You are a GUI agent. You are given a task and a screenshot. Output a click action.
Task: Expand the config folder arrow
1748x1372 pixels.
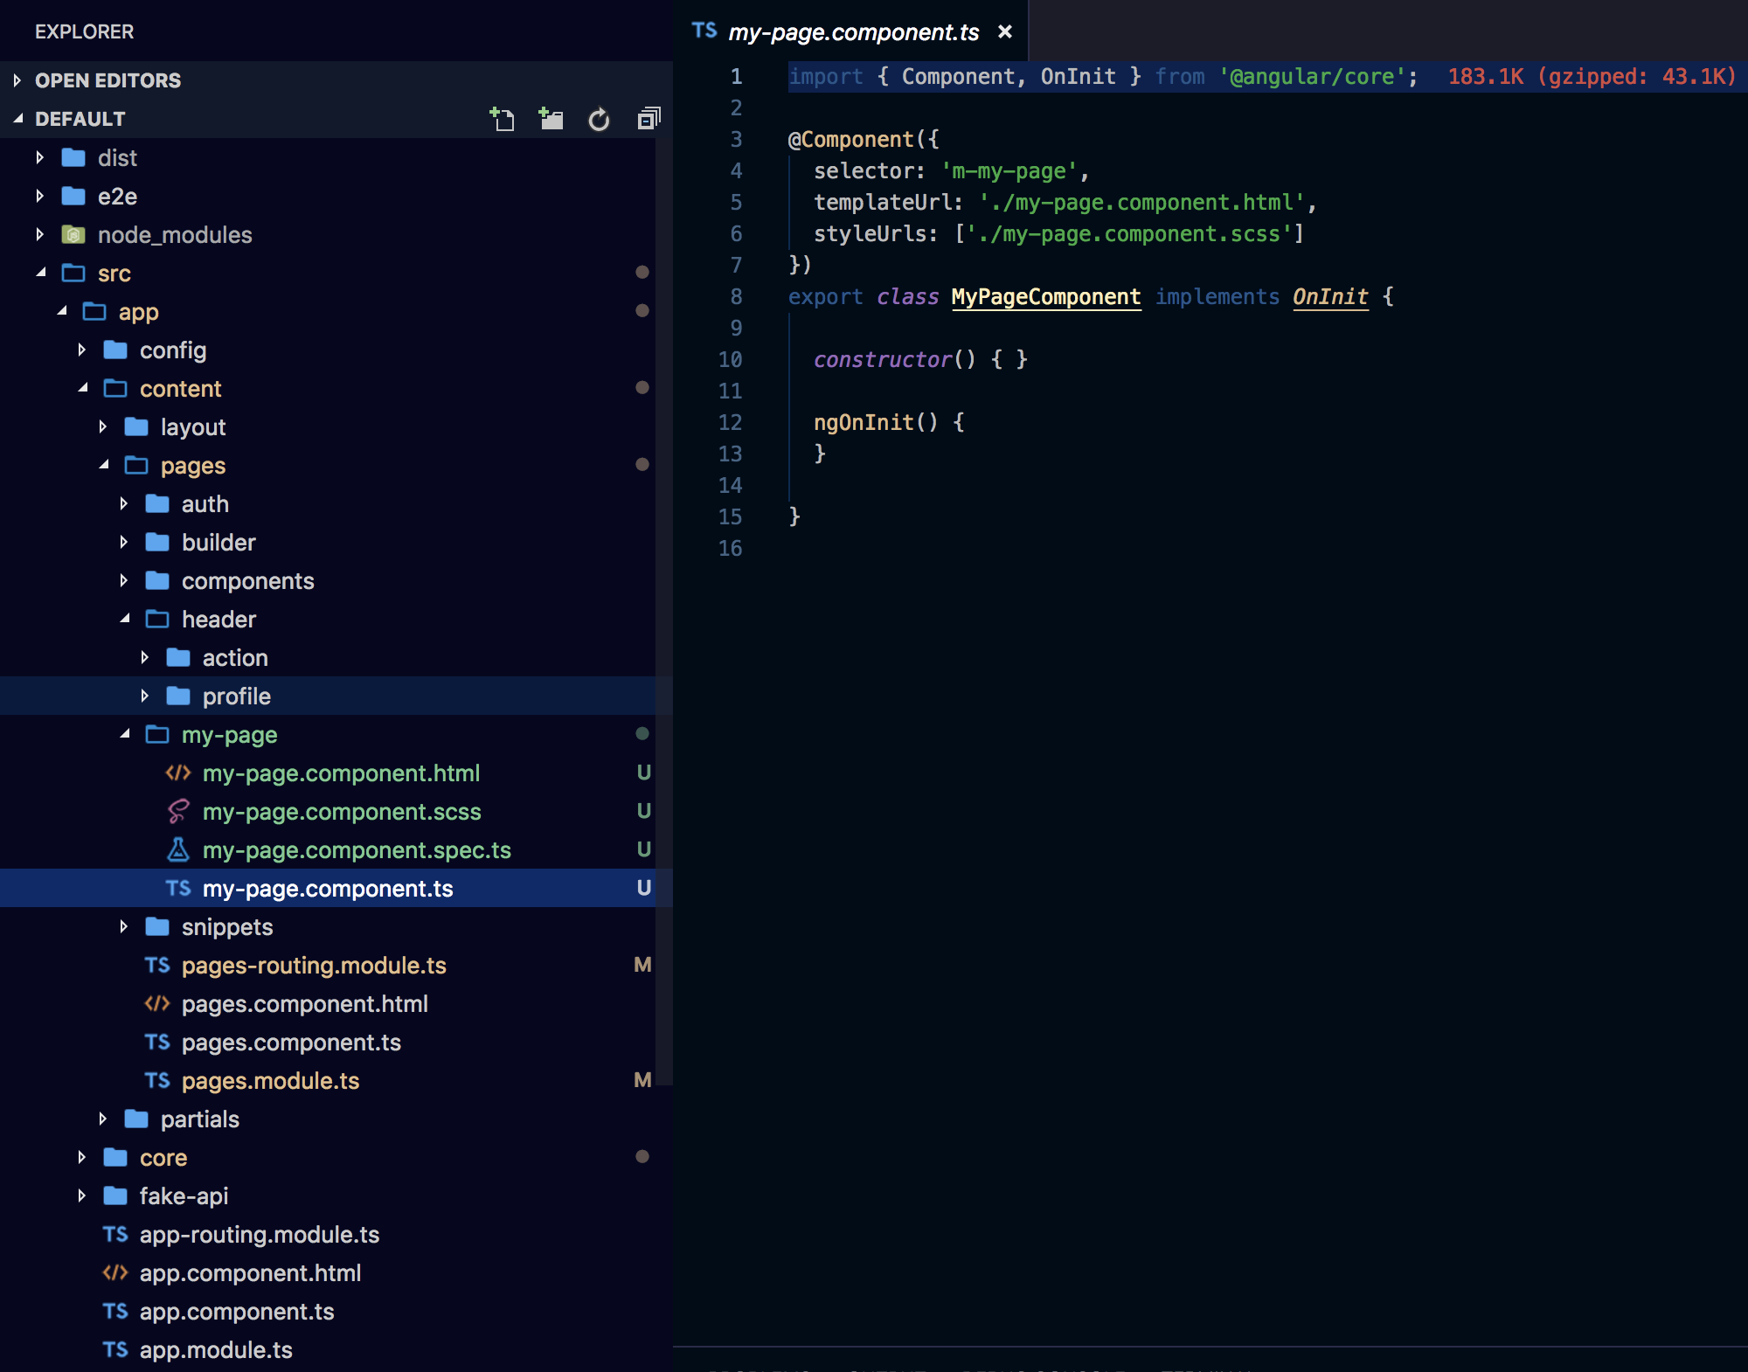point(81,350)
